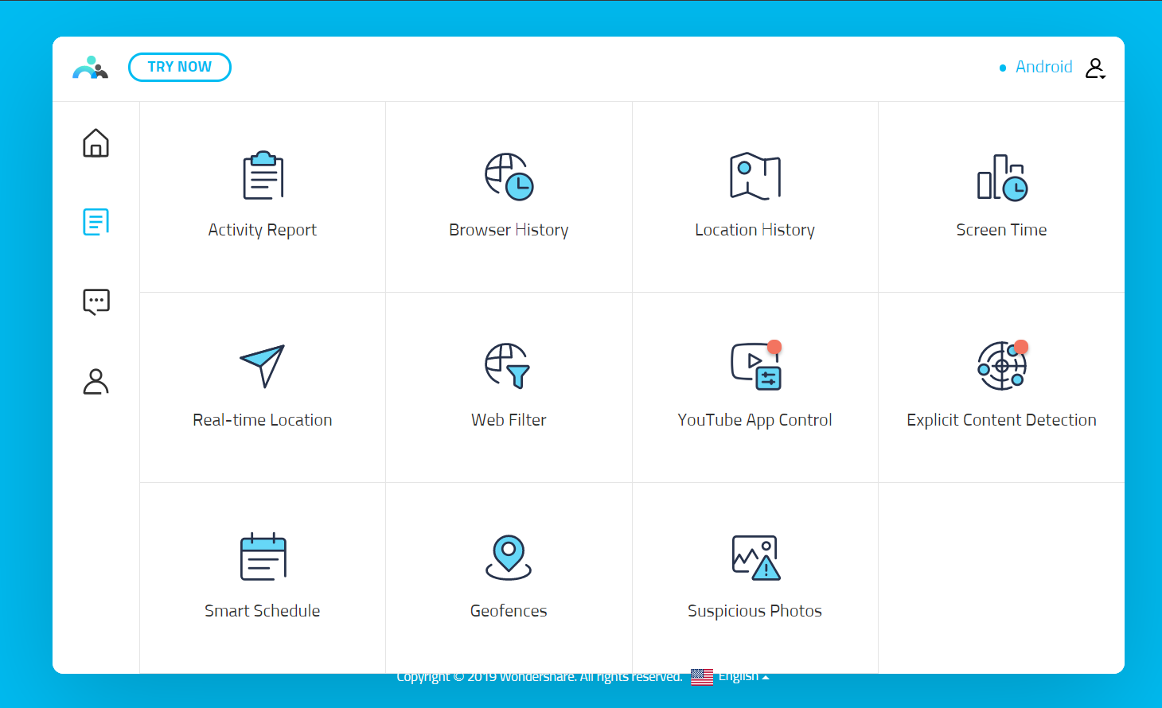Open the account menu top right

(1096, 67)
